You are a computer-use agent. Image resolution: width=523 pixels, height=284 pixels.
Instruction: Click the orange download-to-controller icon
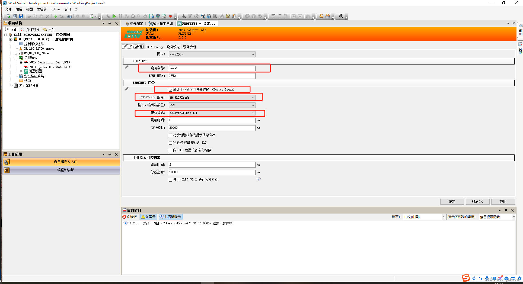pyautogui.click(x=328, y=16)
